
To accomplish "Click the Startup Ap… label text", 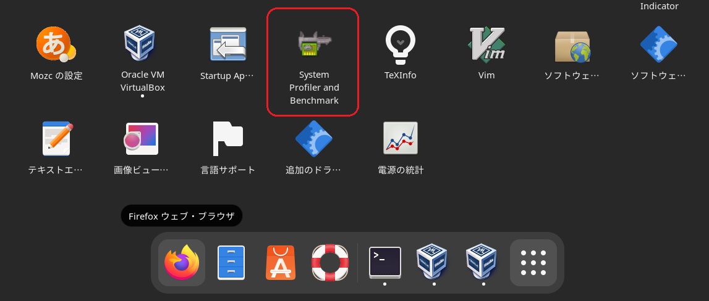I will coord(227,76).
